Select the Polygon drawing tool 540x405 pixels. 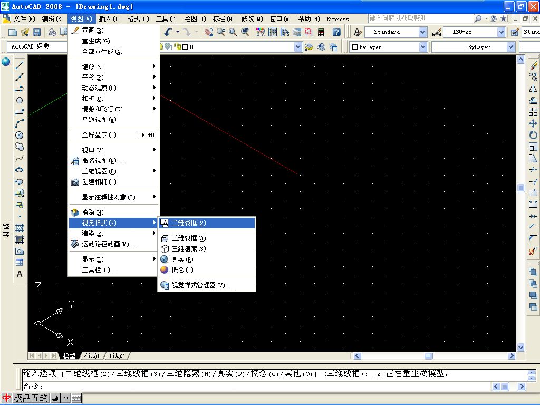(x=20, y=100)
